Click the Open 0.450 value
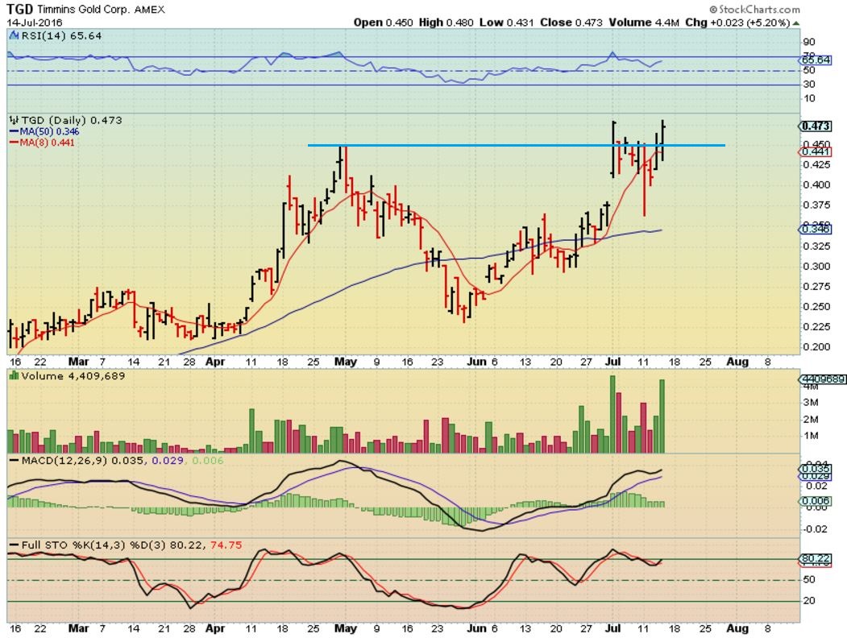This screenshot has height=638, width=847. click(x=383, y=23)
